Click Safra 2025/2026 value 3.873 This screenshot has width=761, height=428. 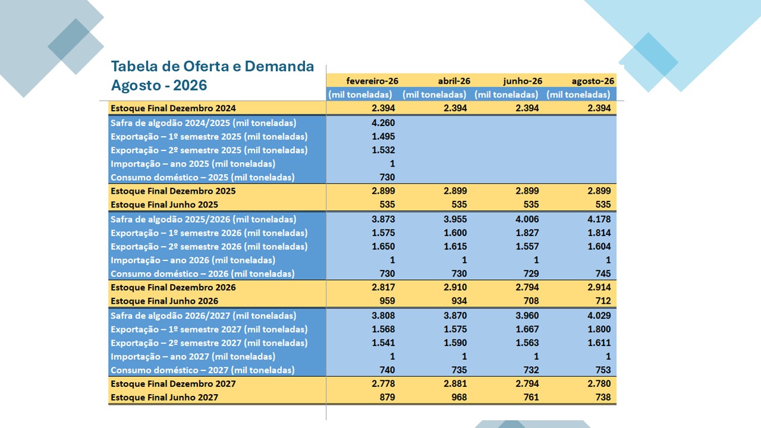383,219
